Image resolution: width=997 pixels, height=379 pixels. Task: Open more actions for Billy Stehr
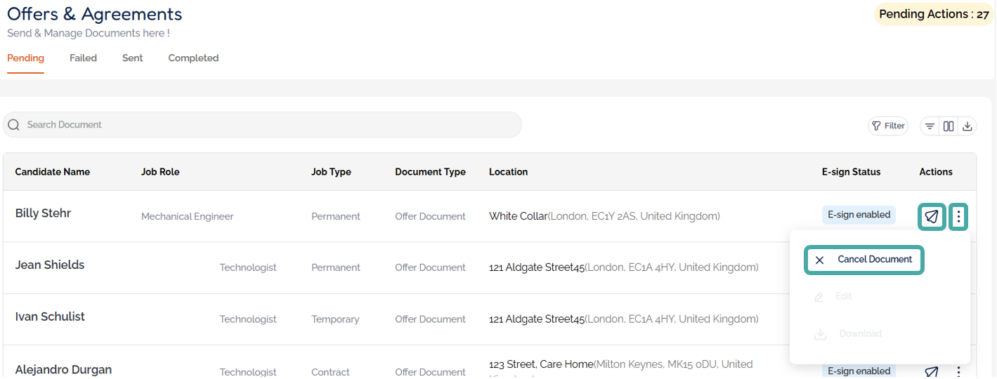pos(958,217)
